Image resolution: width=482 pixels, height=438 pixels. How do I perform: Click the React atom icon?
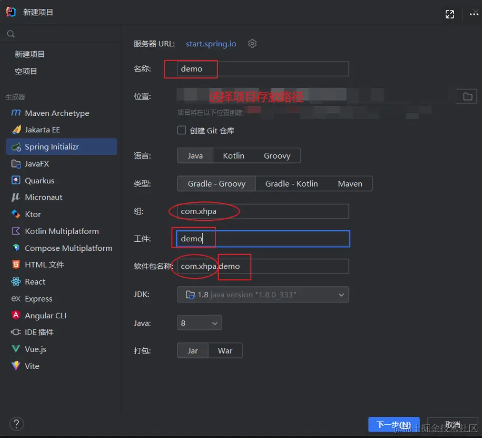click(16, 281)
